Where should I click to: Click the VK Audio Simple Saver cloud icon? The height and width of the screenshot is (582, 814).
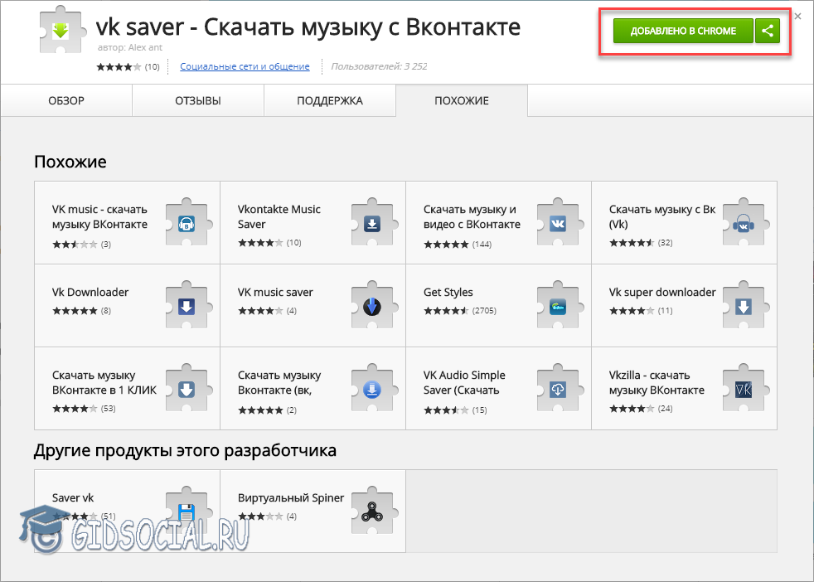(x=558, y=390)
